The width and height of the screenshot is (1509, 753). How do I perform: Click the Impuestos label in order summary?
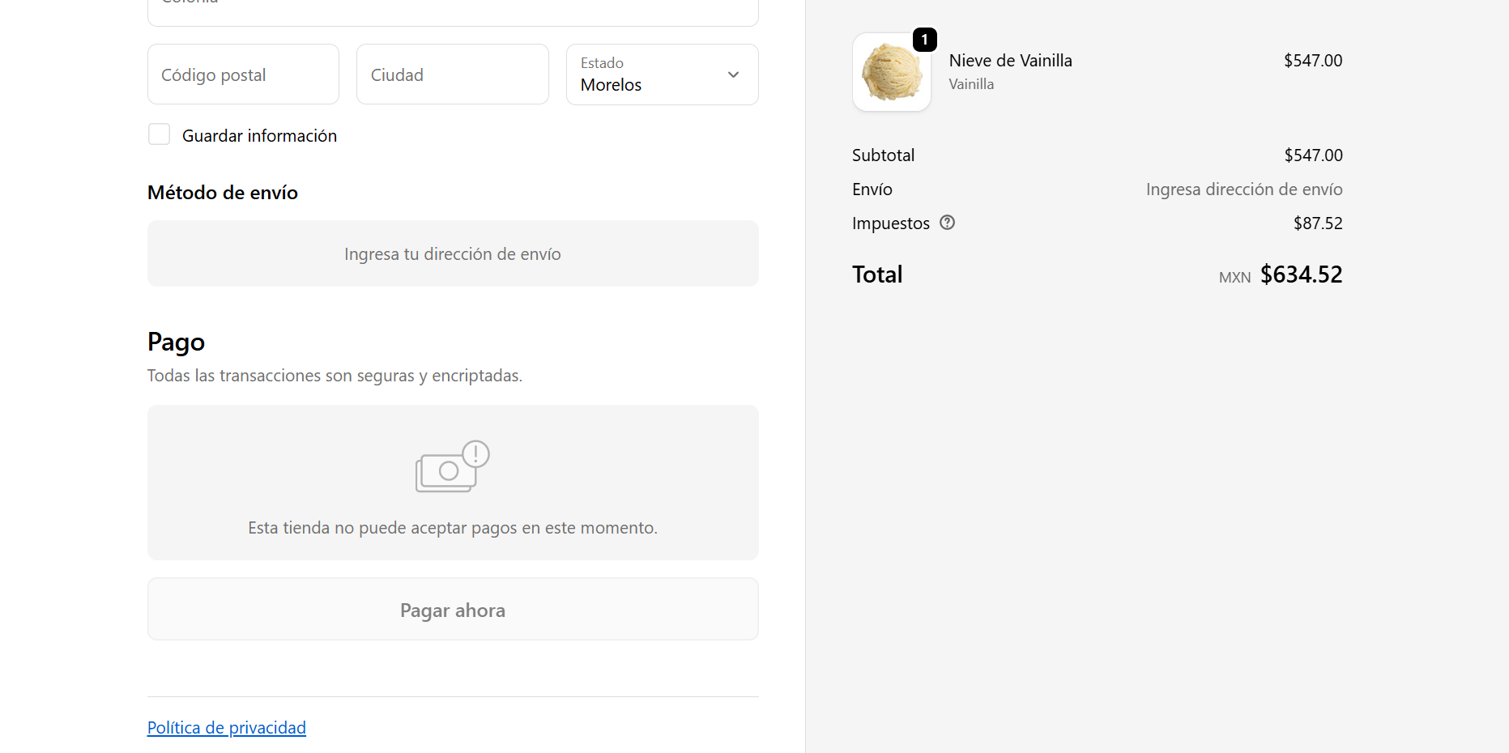[891, 223]
